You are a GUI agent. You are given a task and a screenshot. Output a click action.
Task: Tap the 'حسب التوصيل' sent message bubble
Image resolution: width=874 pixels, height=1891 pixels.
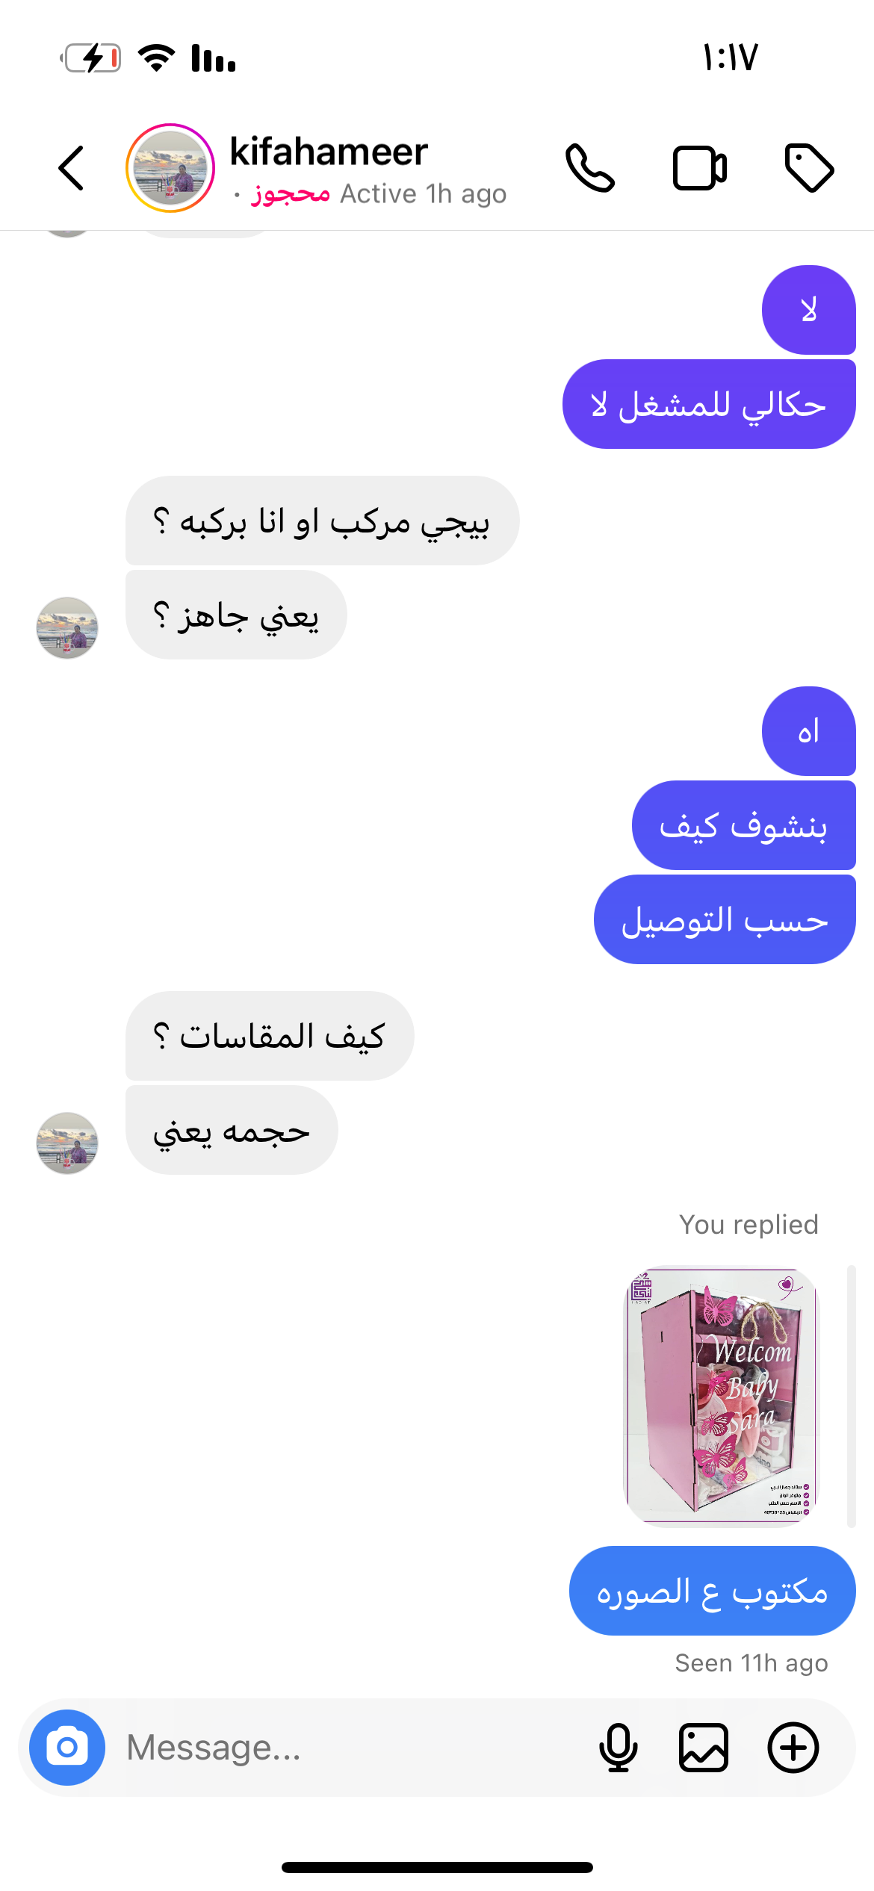(x=725, y=919)
